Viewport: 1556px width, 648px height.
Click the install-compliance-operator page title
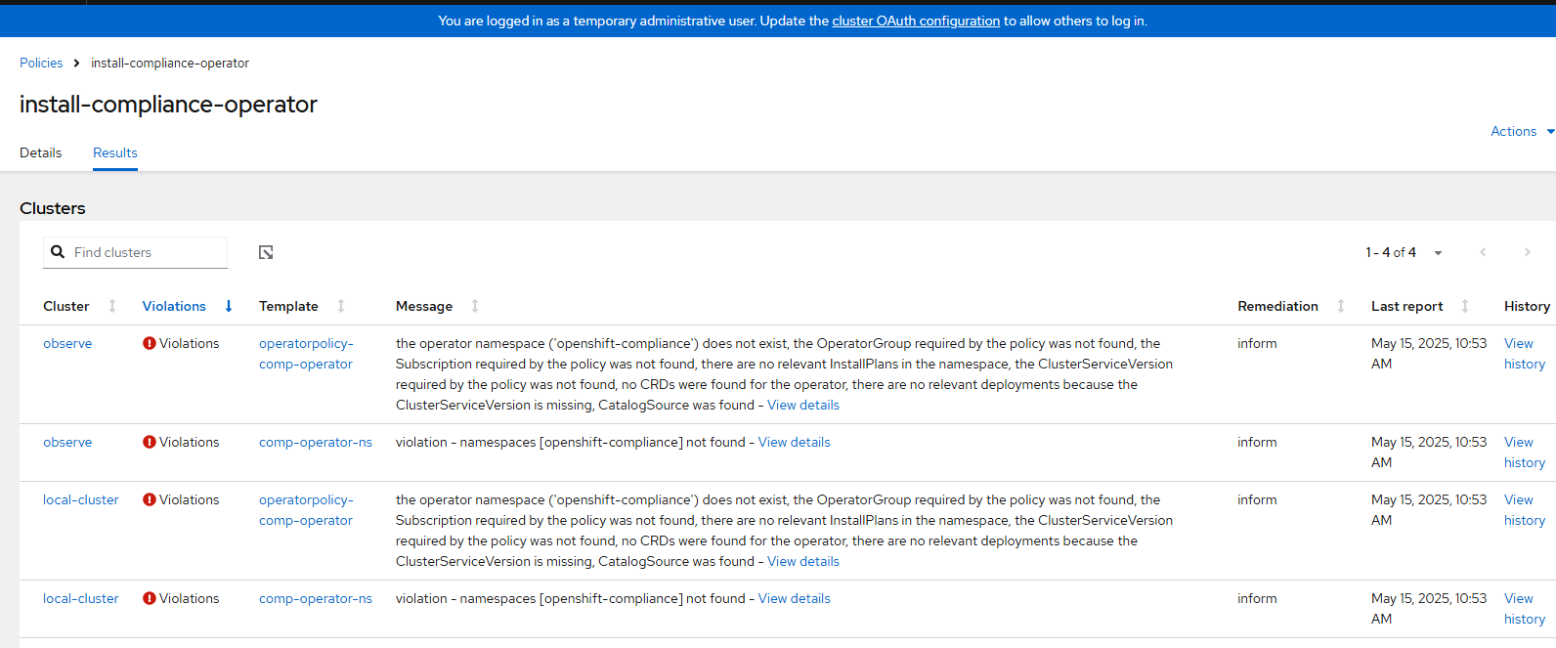click(x=168, y=104)
